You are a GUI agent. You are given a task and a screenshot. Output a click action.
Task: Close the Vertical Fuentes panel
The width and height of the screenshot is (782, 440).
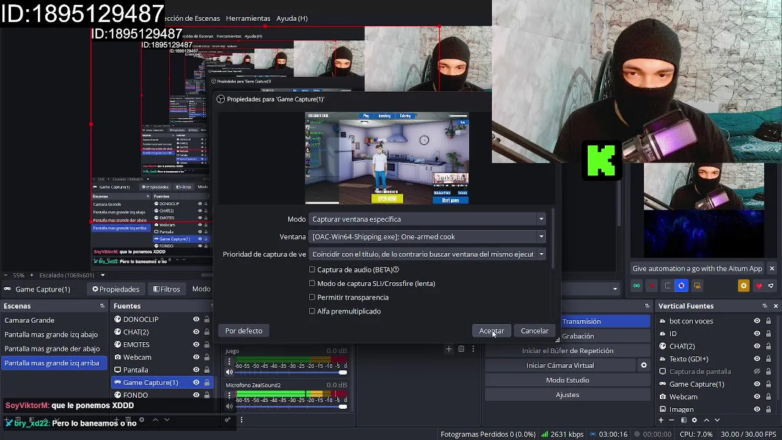(x=776, y=306)
